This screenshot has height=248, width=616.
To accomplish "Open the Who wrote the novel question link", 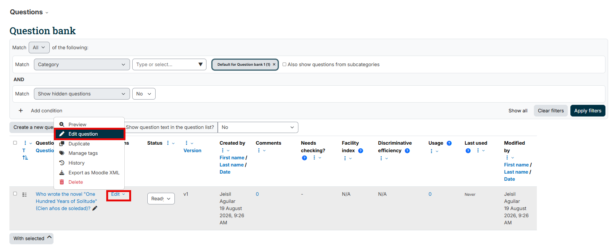I will coord(66,201).
